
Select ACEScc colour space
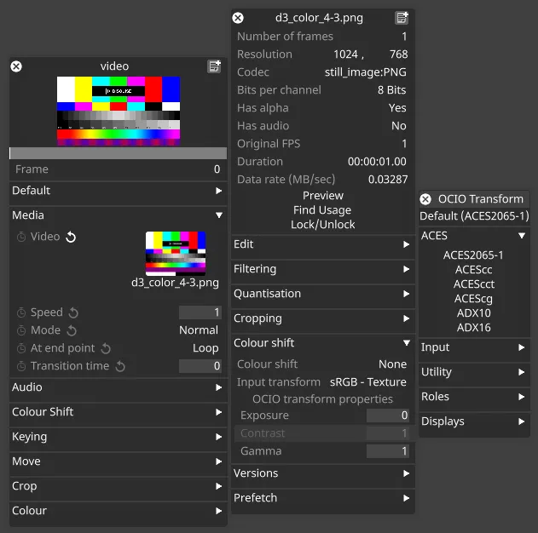click(473, 270)
